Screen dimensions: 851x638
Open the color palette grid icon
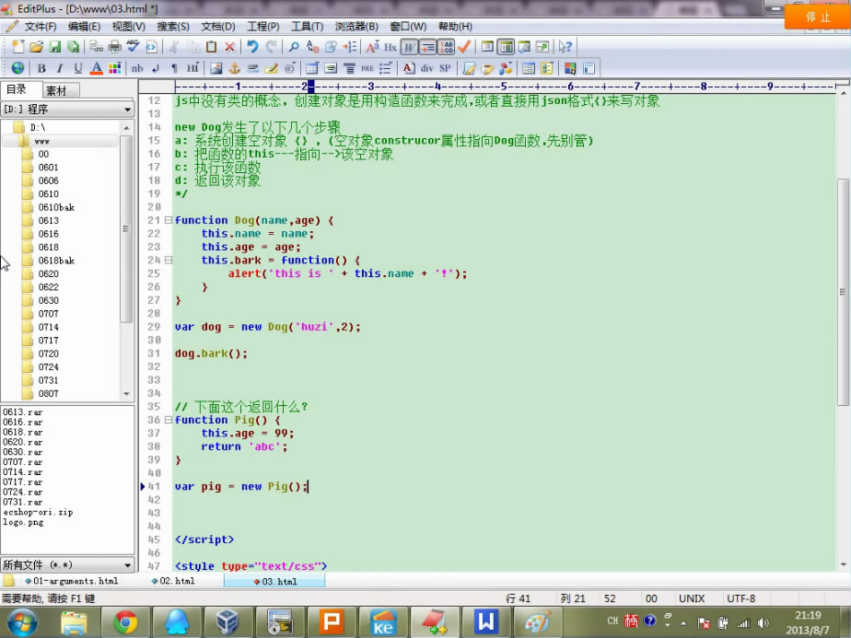point(114,68)
